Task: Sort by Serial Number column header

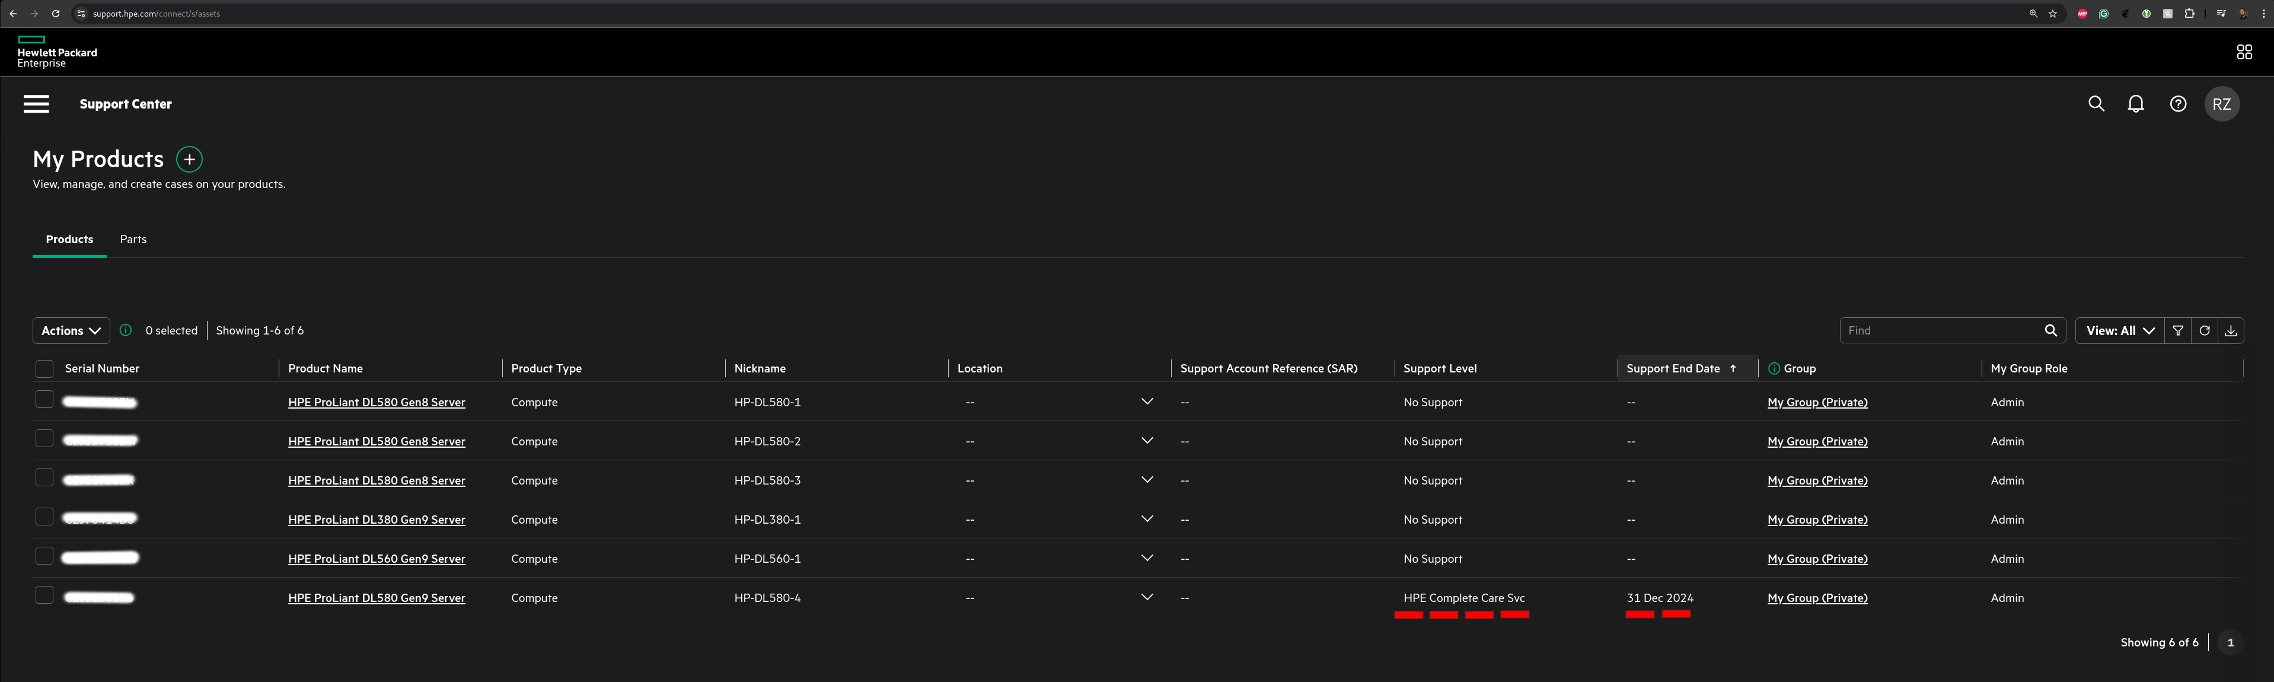Action: (x=103, y=368)
